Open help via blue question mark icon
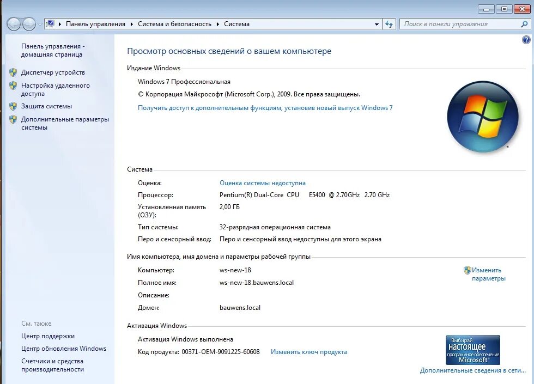The width and height of the screenshot is (534, 384). click(x=526, y=40)
